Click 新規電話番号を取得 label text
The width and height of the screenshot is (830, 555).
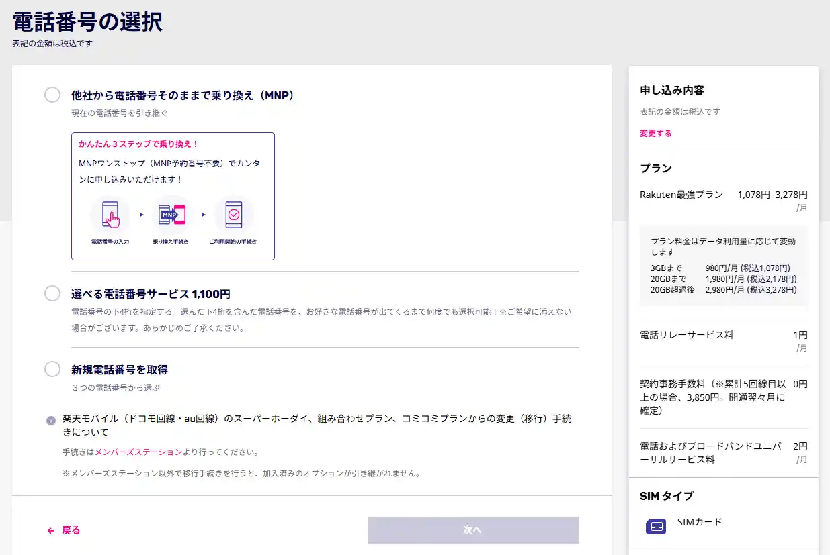coord(120,370)
